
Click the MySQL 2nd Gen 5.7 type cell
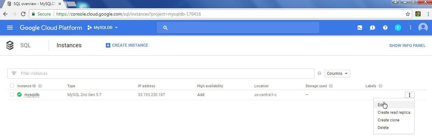pyautogui.click(x=84, y=94)
